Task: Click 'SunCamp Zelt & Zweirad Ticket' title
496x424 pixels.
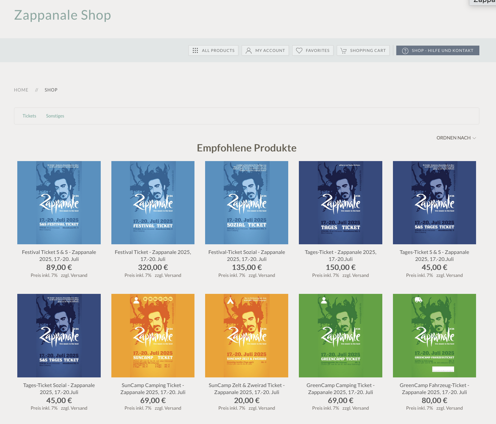Action: click(x=247, y=389)
